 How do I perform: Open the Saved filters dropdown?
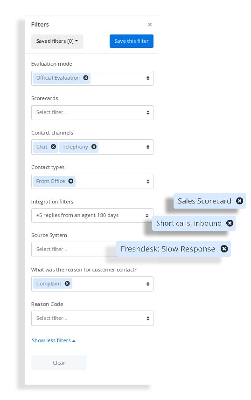[57, 41]
